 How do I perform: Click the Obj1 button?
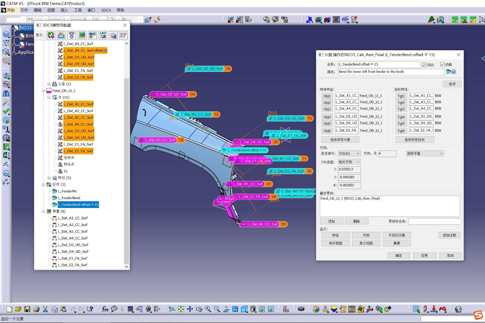[327, 96]
